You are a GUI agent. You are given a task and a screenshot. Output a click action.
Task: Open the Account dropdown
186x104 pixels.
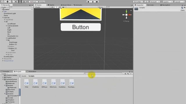coord(155,2)
